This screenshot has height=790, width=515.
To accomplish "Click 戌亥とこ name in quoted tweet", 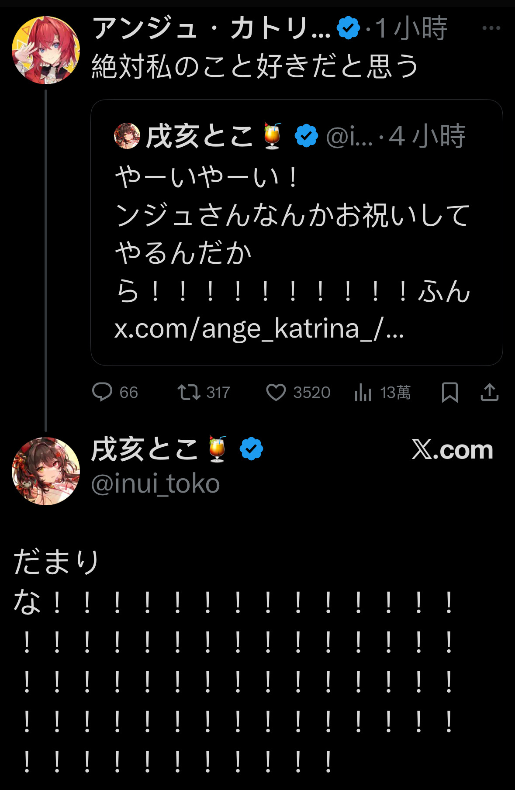I will tap(199, 136).
